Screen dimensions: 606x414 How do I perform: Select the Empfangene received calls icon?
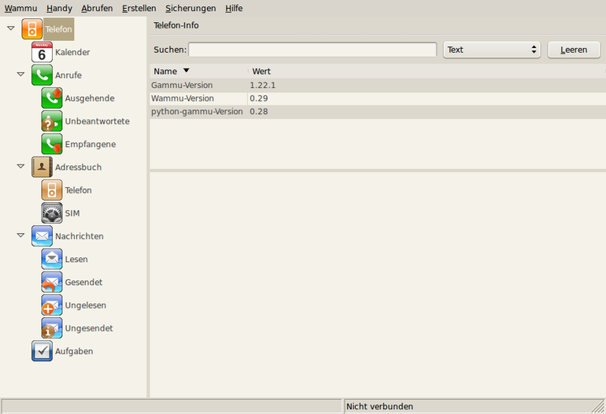[x=52, y=144]
